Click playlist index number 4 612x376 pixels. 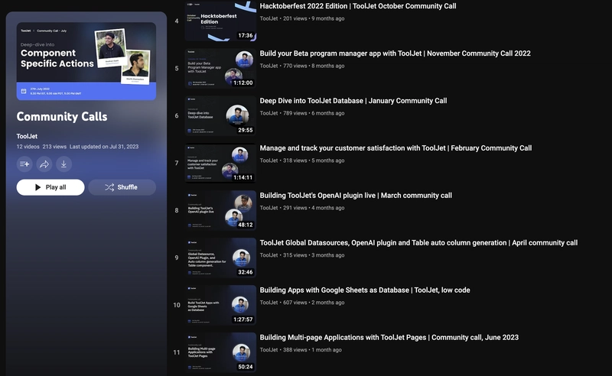pos(177,21)
